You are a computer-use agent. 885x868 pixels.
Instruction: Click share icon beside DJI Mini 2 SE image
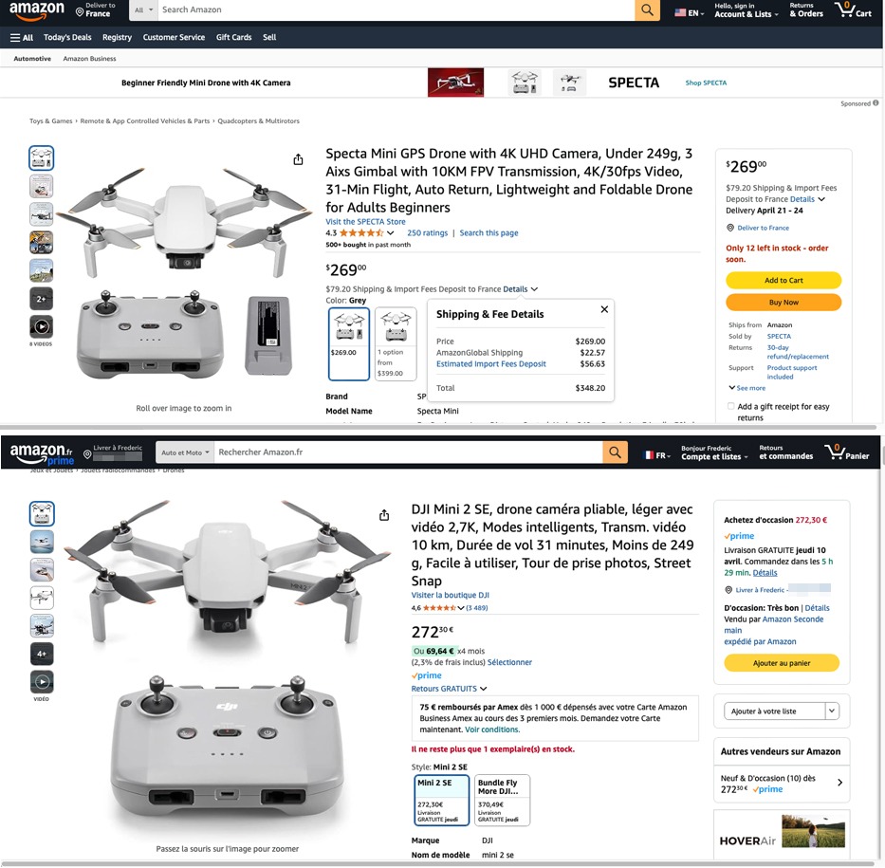(384, 515)
